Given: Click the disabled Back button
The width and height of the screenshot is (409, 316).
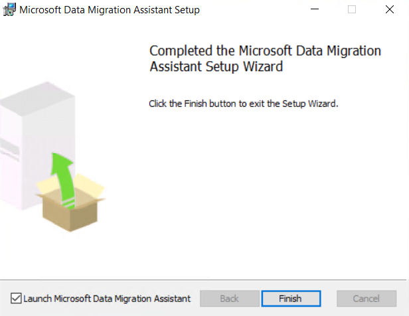Looking at the screenshot, I should pos(229,299).
